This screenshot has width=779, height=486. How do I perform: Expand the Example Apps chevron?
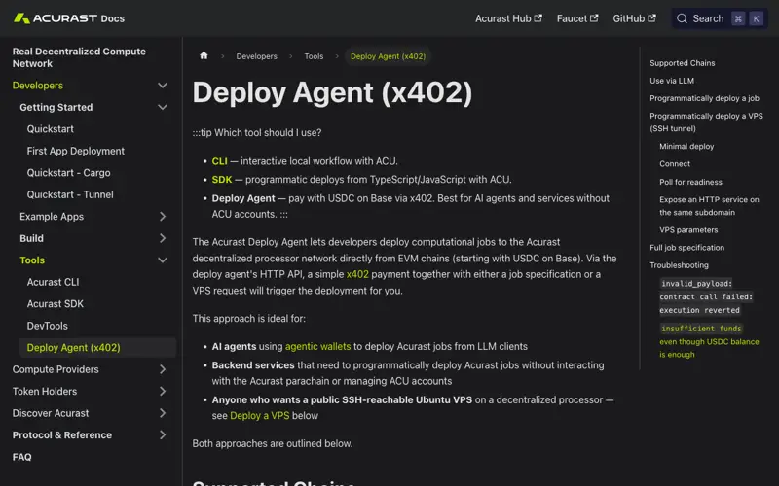pos(163,216)
